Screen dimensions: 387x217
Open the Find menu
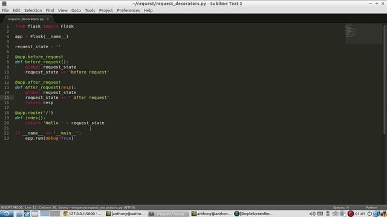[50, 10]
